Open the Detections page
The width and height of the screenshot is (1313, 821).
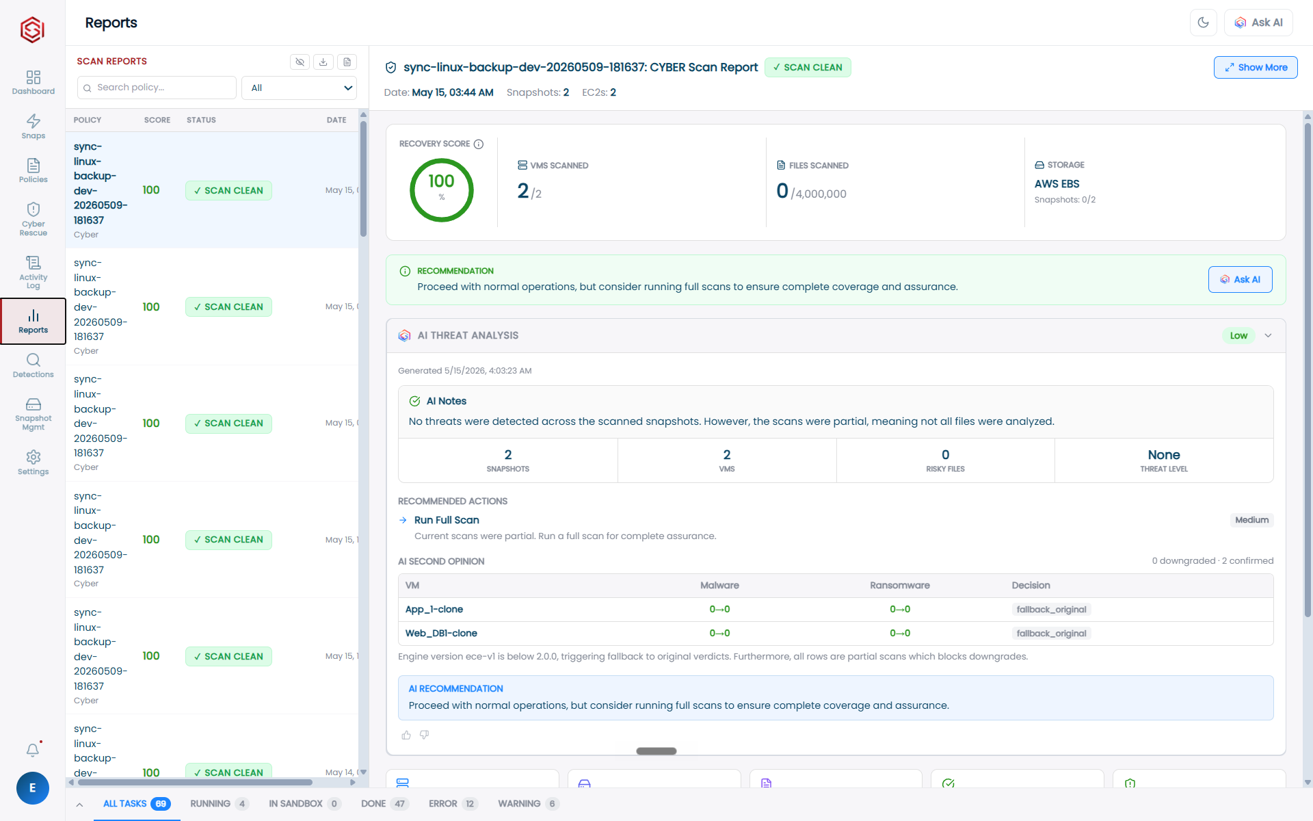click(33, 365)
